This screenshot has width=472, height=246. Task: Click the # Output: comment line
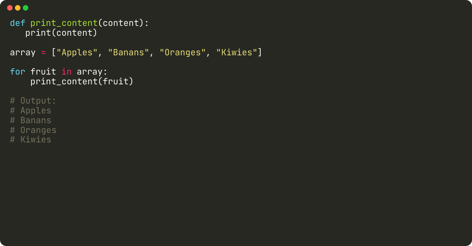coord(33,101)
